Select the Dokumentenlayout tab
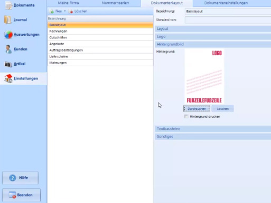 (x=166, y=3)
